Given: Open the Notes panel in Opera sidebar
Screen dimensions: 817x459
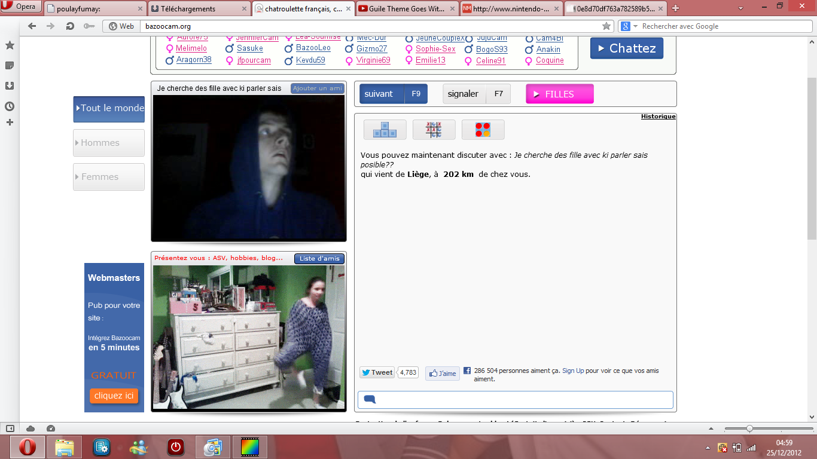Looking at the screenshot, I should tap(10, 65).
